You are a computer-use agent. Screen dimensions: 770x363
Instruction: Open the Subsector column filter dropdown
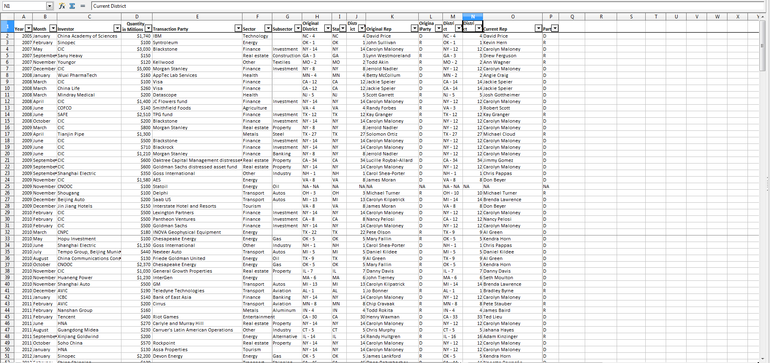pos(298,28)
